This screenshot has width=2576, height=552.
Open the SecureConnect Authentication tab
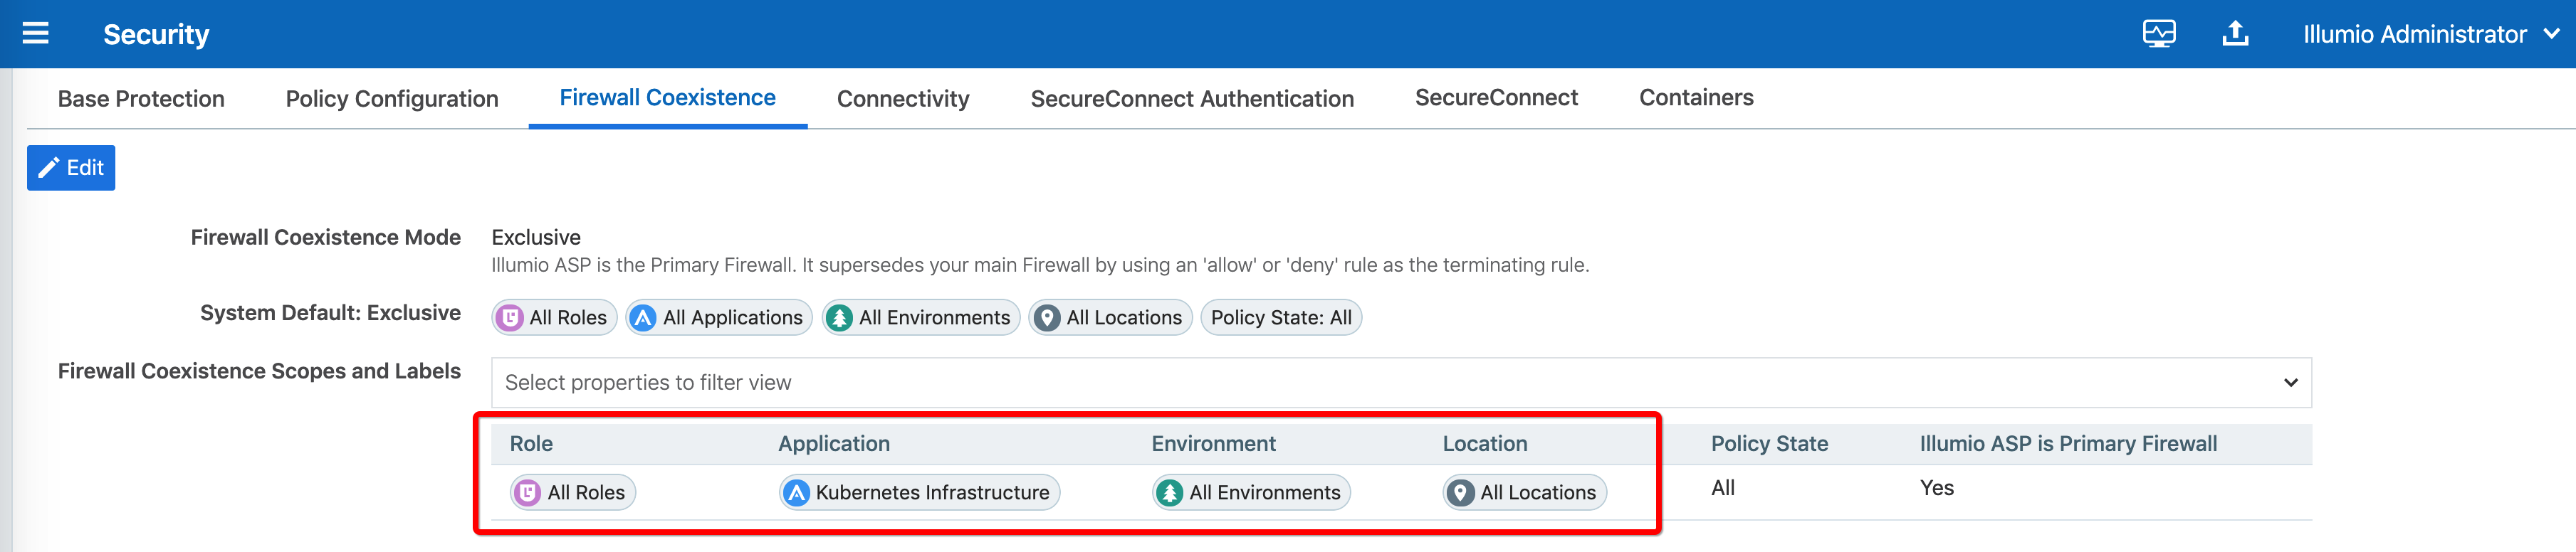[1192, 98]
